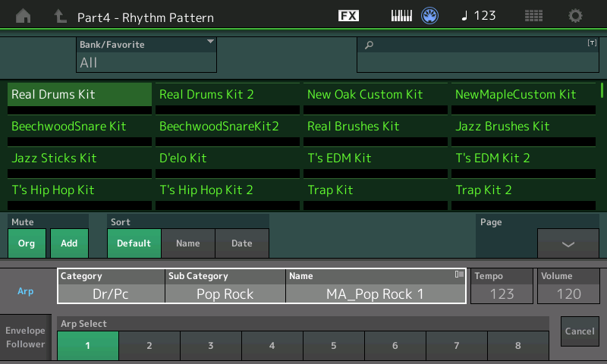
Task: Open tempo settings showing note 123
Action: click(x=478, y=16)
